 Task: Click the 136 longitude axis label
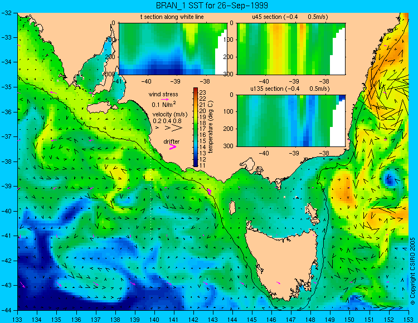76,320
